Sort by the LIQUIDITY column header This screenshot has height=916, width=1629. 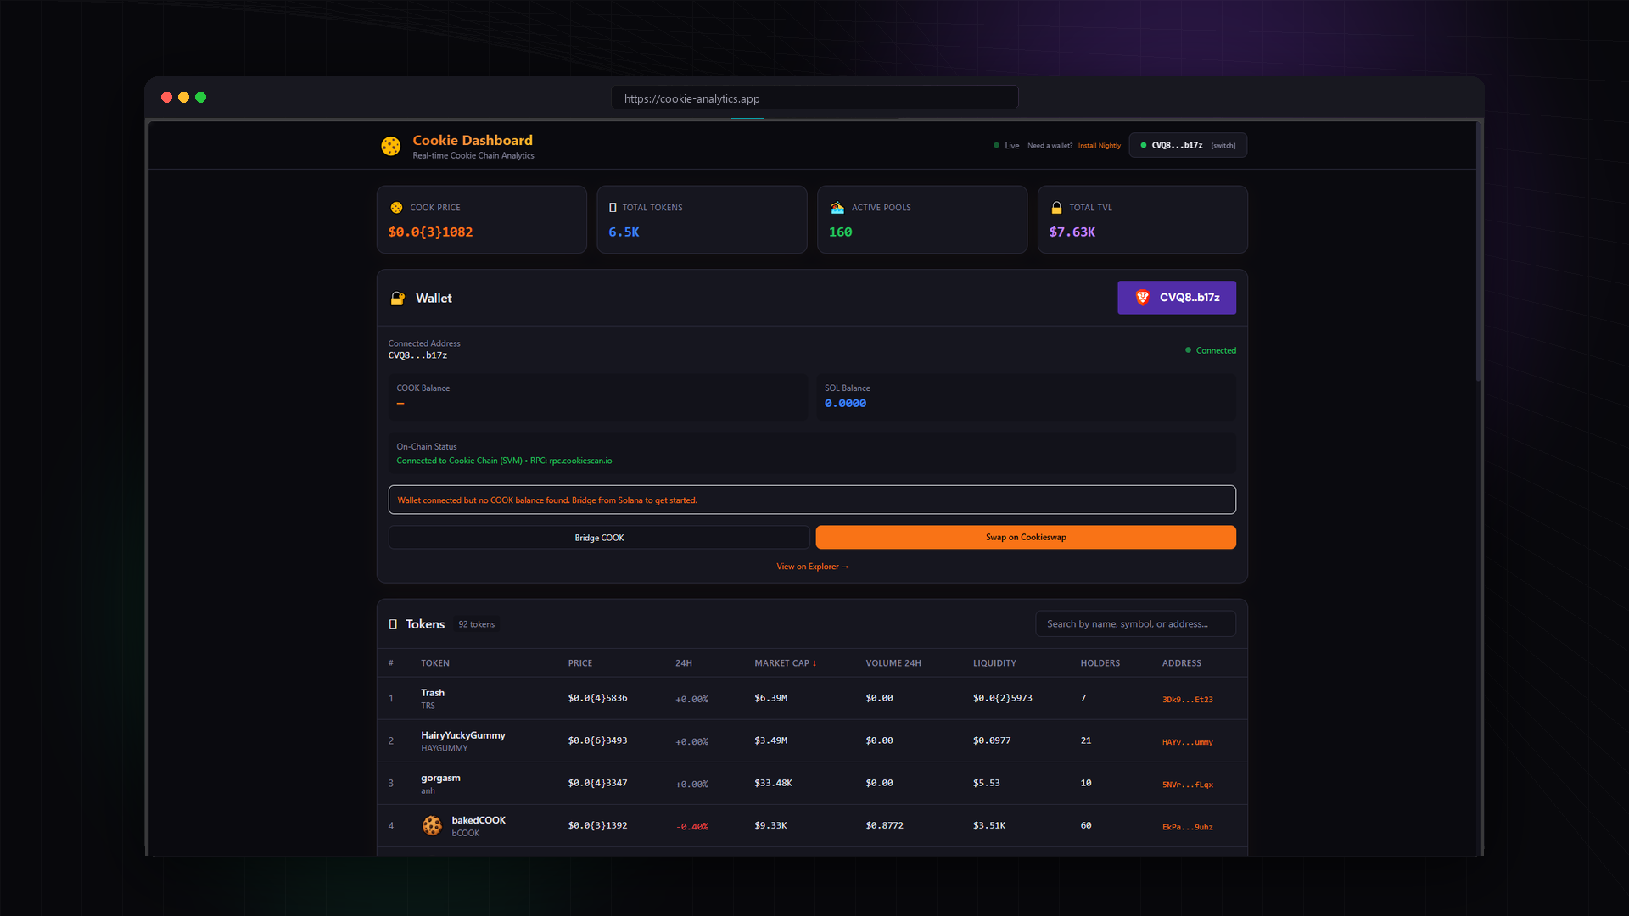pos(994,663)
